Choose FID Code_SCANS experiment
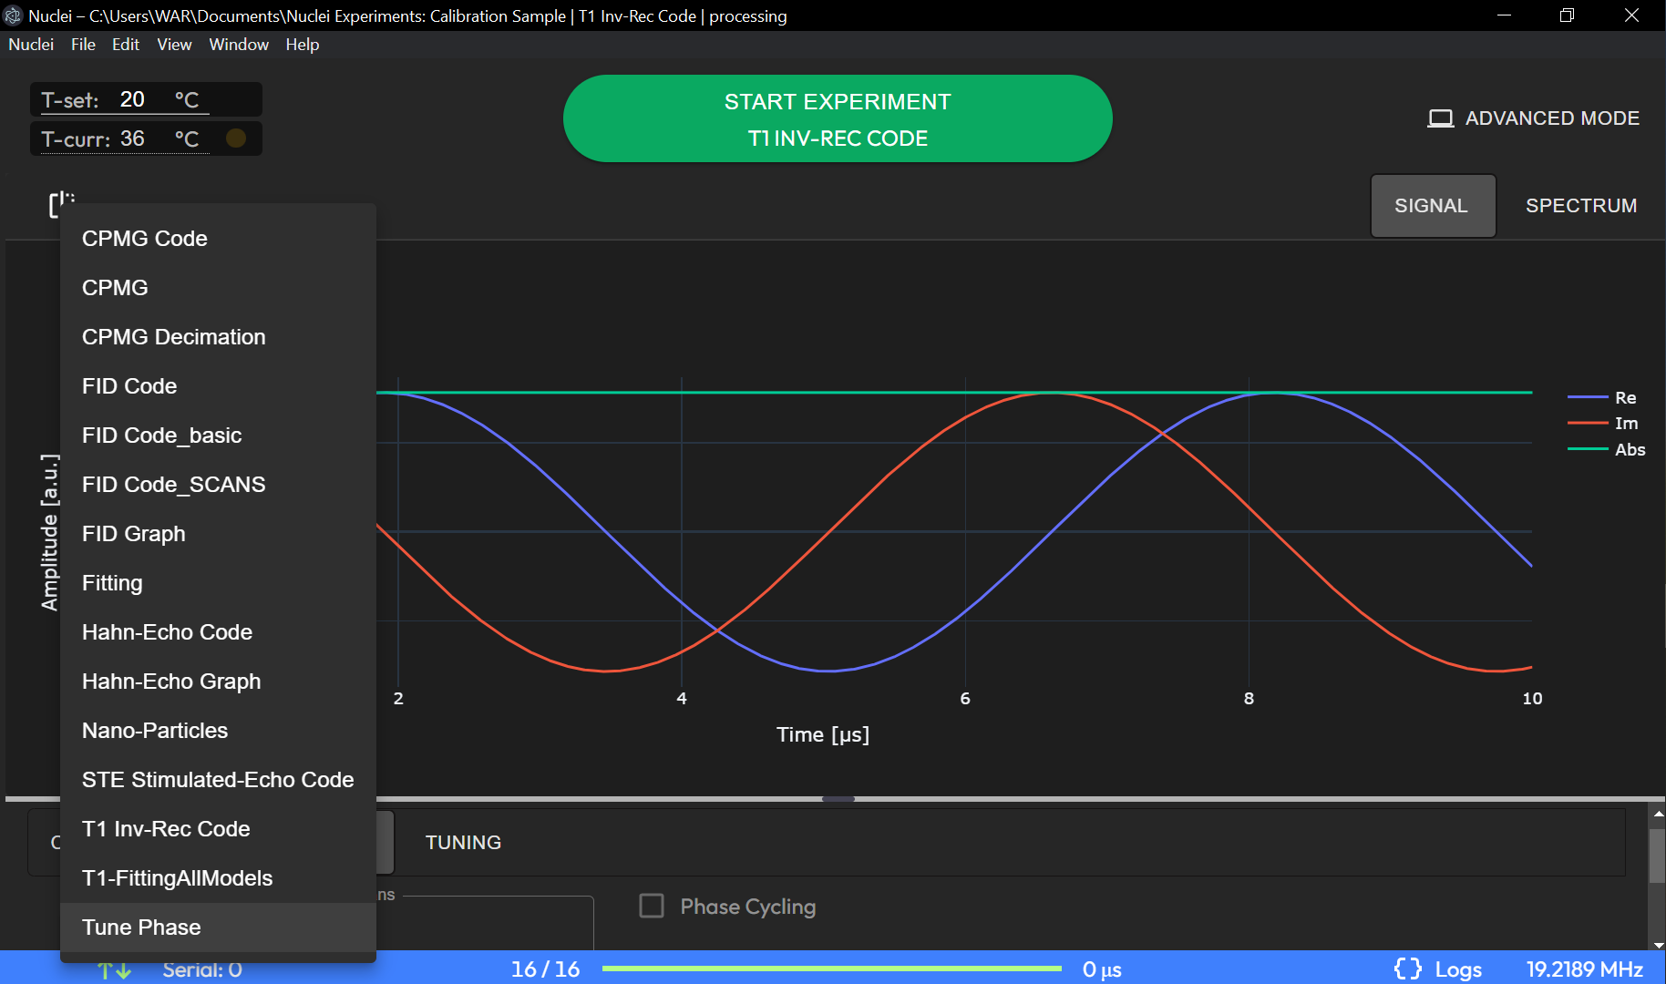 [x=218, y=485]
